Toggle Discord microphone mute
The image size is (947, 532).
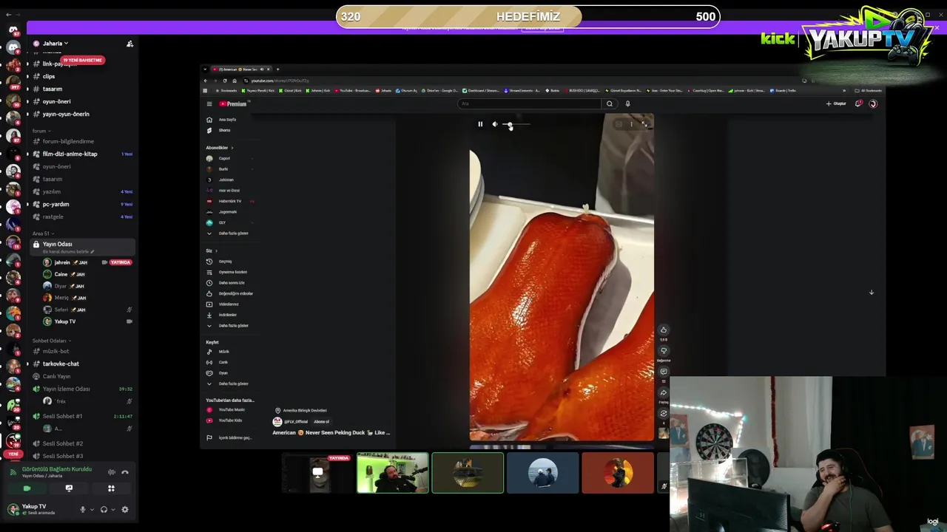pyautogui.click(x=83, y=510)
